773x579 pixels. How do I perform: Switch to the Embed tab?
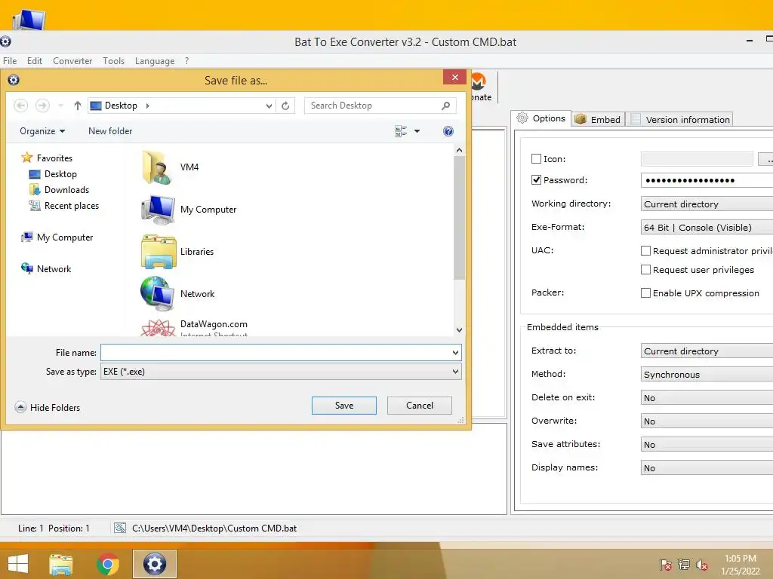click(x=598, y=120)
